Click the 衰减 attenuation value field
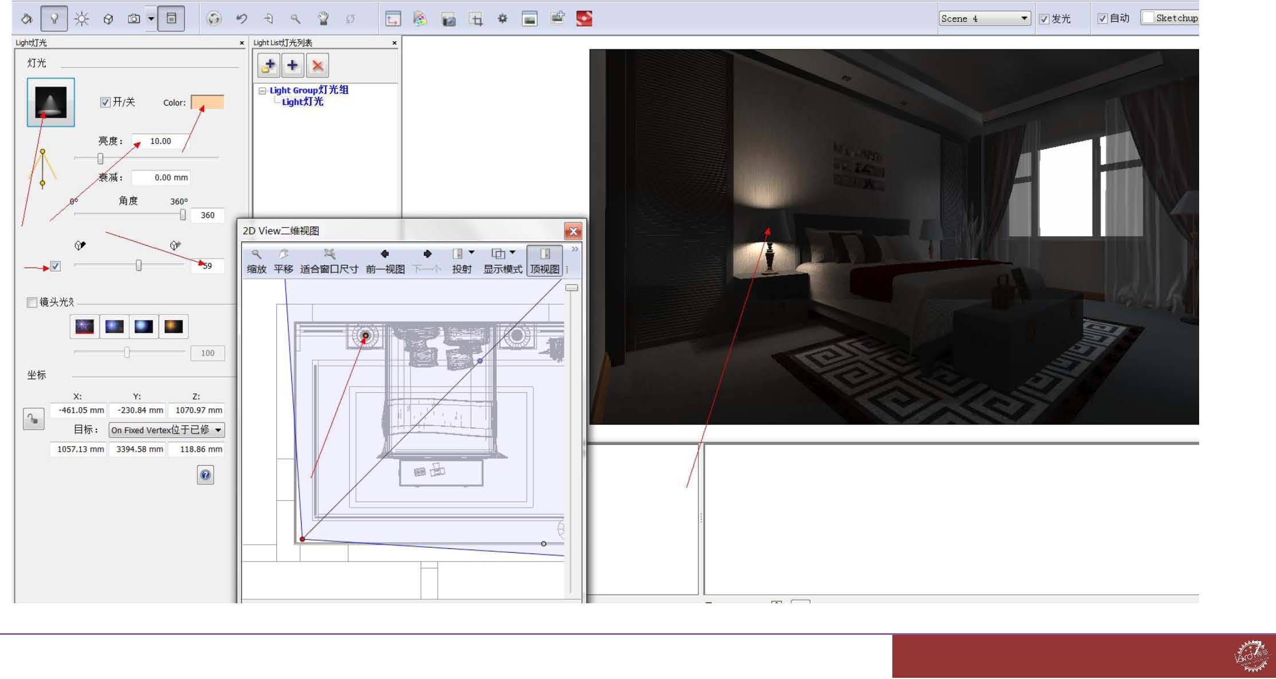This screenshot has width=1276, height=679. click(161, 177)
